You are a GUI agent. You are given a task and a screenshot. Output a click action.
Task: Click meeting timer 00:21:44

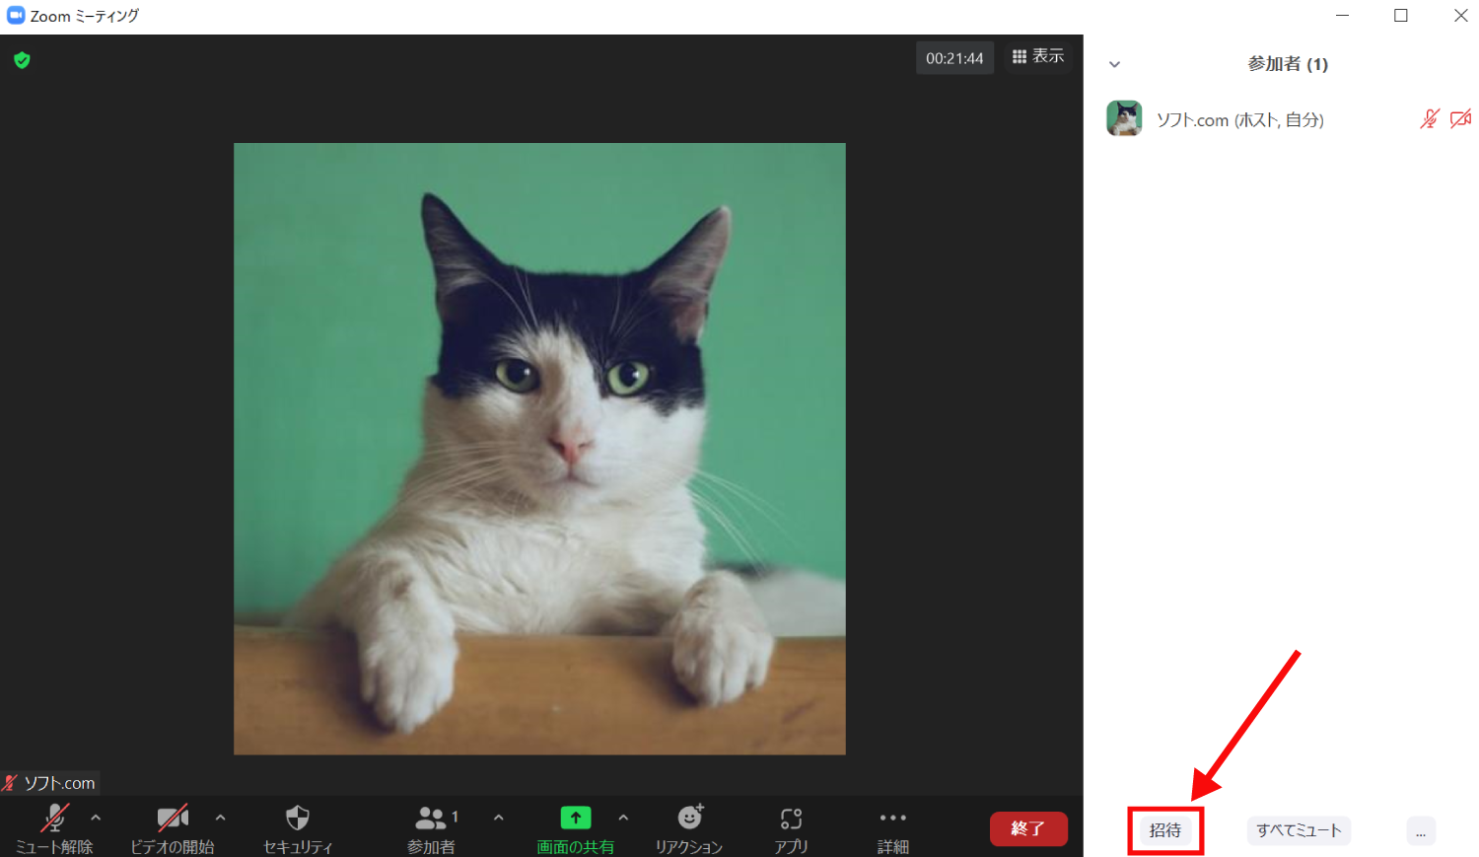pos(954,58)
